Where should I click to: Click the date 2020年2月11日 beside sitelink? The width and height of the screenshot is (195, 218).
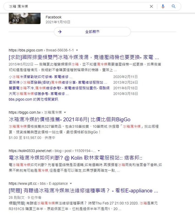[x=125, y=77]
